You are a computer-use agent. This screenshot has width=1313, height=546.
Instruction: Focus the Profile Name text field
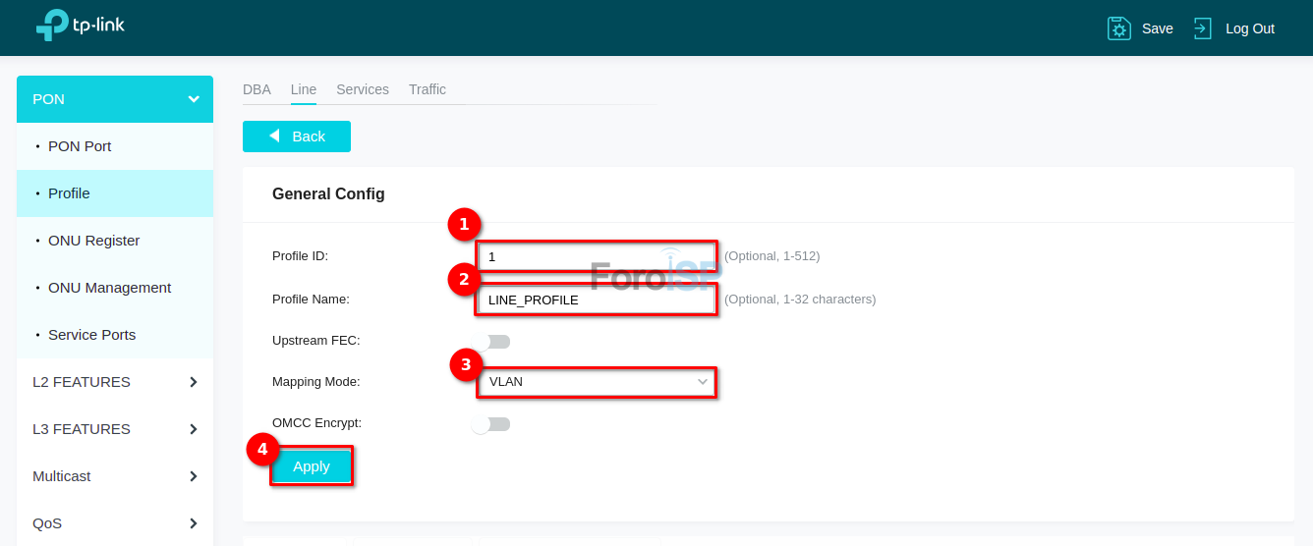[597, 300]
